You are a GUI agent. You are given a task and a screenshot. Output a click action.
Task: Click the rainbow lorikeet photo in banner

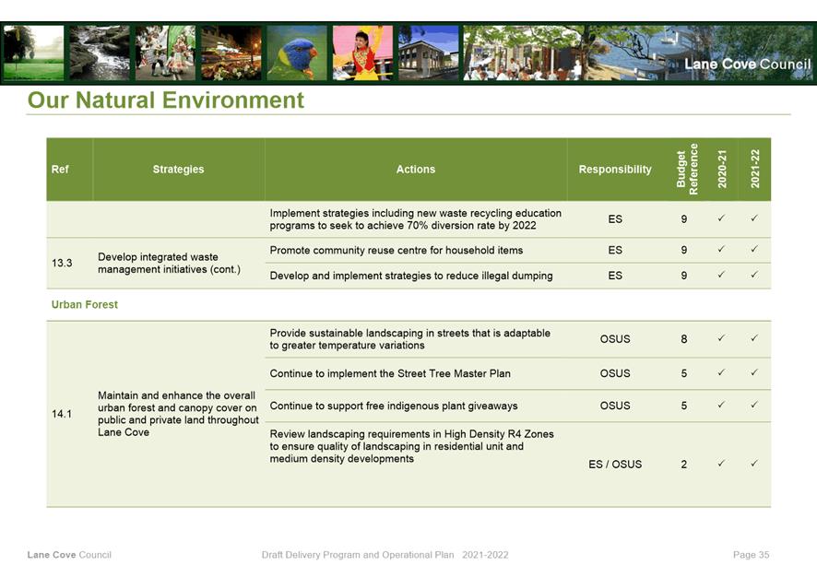click(x=297, y=53)
